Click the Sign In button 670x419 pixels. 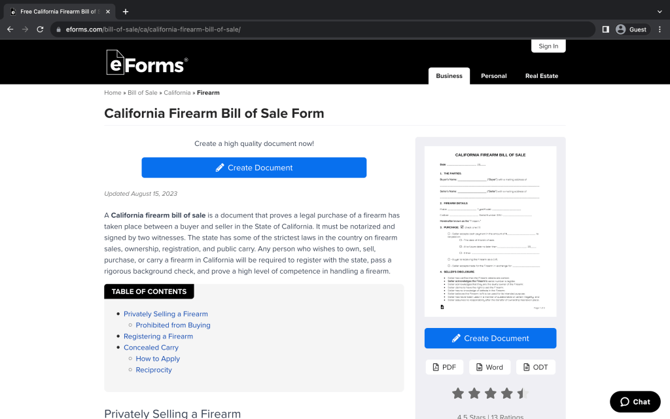tap(548, 46)
